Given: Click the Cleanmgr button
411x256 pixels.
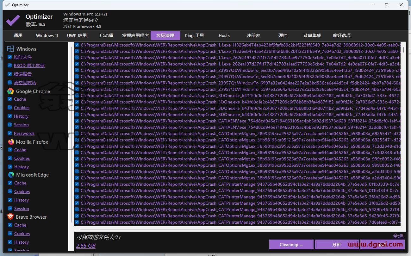Looking at the screenshot, I should tap(291, 245).
